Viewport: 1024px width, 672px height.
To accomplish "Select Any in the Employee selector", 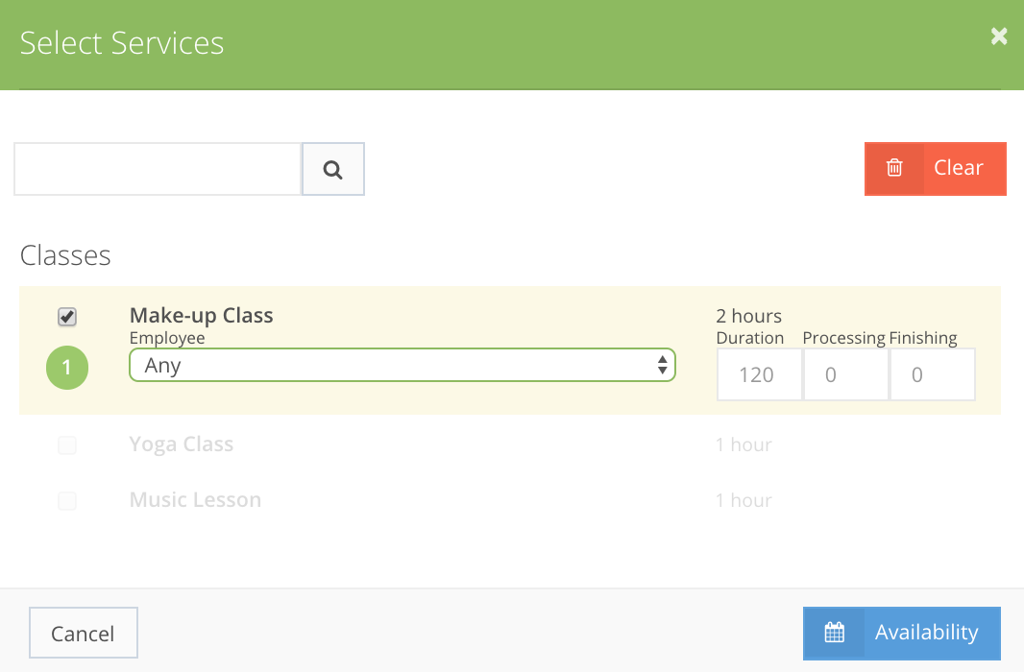I will tap(402, 365).
